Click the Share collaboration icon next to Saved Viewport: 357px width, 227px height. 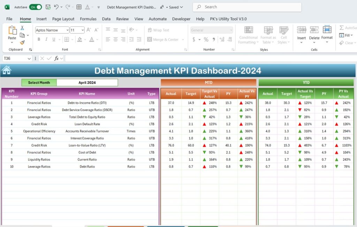point(162,7)
